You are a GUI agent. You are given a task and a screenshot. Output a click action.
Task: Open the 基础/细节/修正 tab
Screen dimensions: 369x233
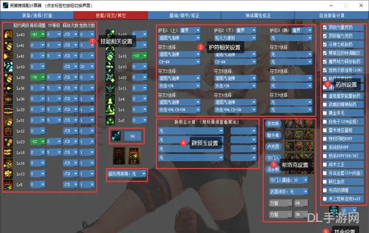(184, 15)
